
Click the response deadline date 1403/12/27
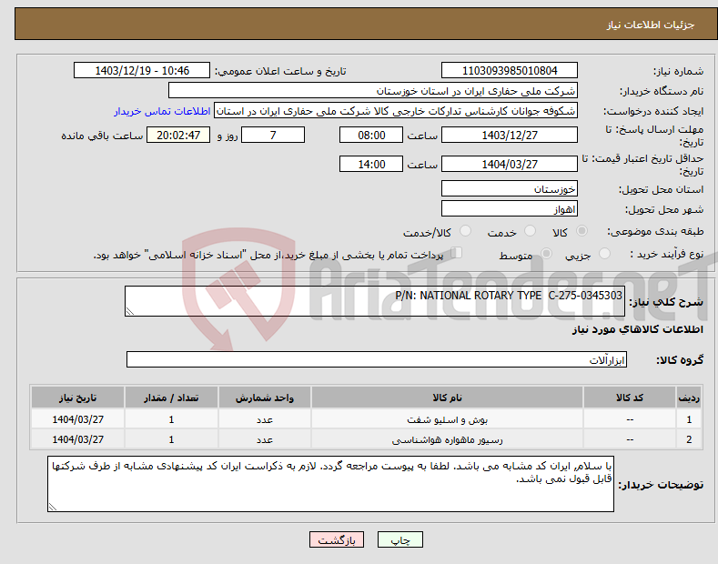click(510, 135)
